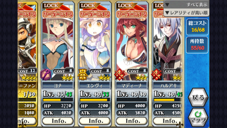Open Info. for マディーナ
This screenshot has width=227, height=128.
click(x=132, y=121)
